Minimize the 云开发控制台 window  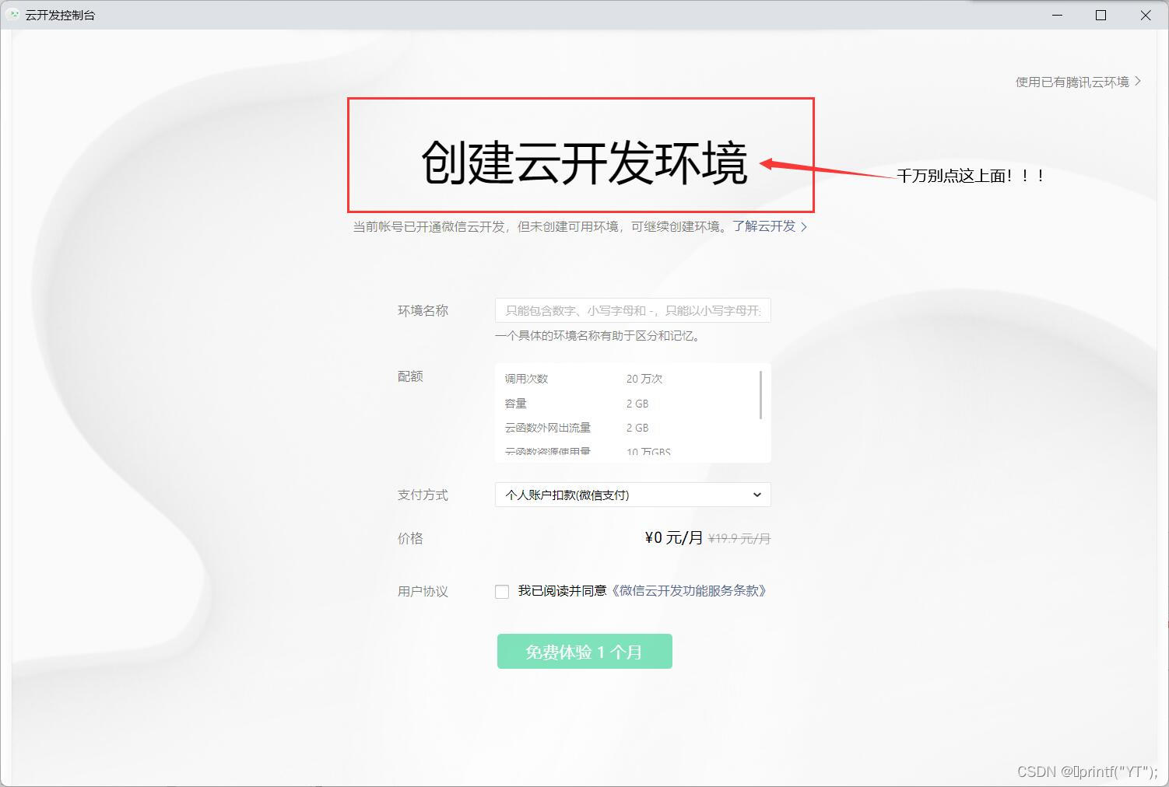coord(1056,15)
